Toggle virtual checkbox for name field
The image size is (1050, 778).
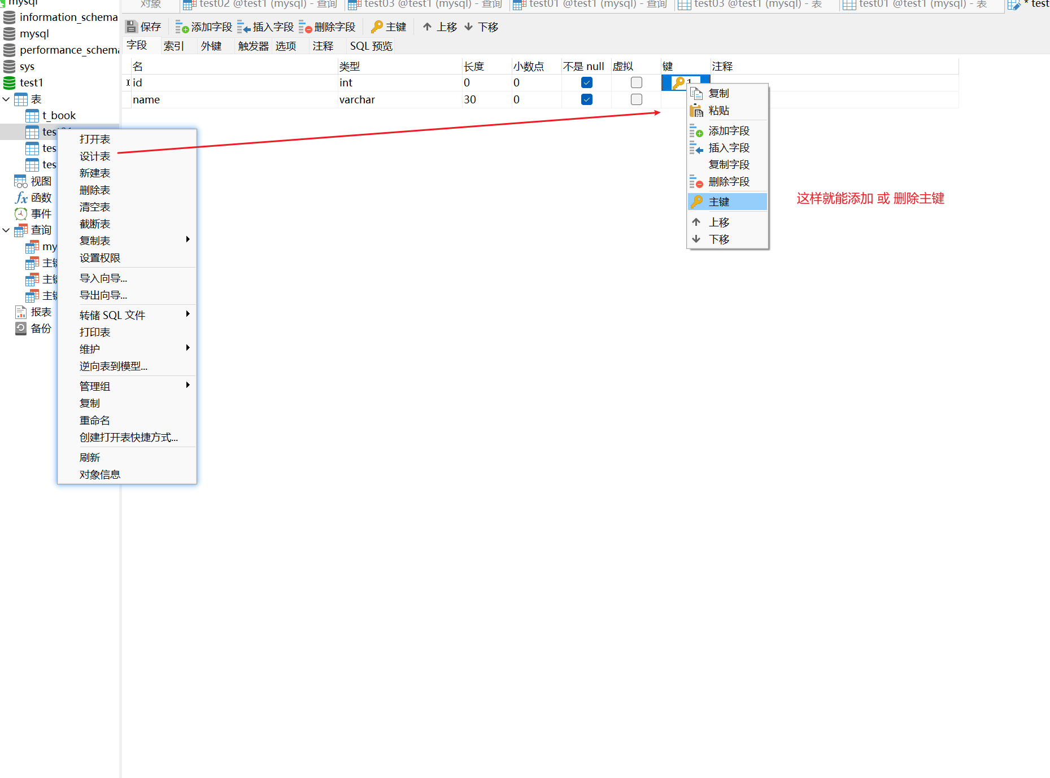[x=637, y=99]
